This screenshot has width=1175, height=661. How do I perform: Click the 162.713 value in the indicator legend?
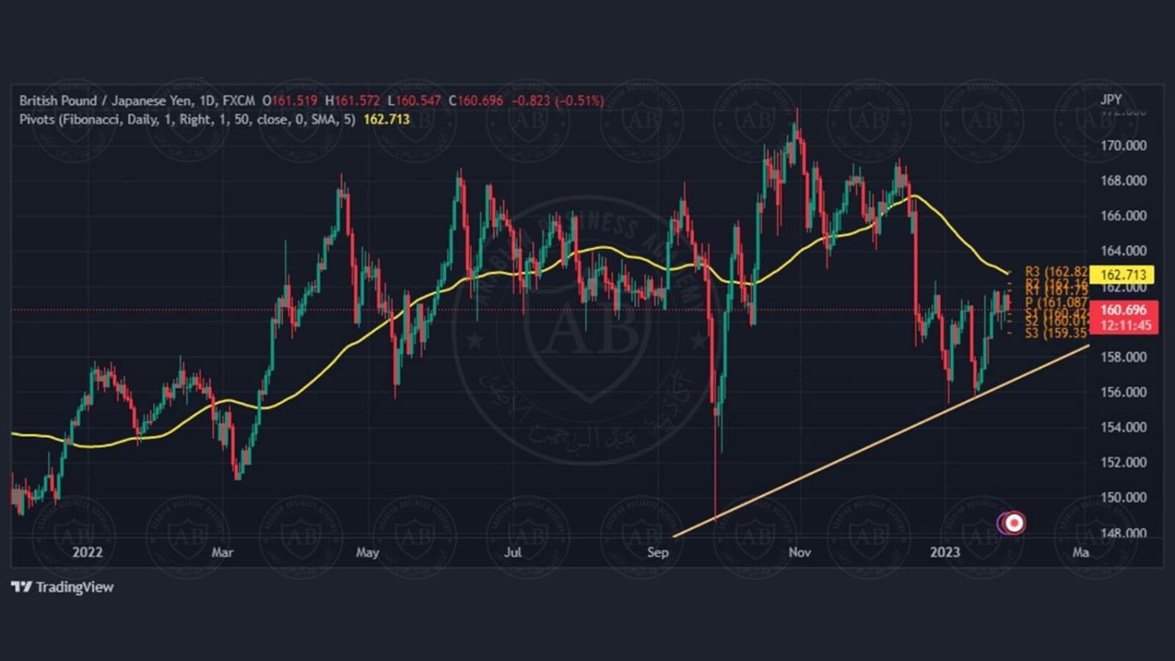(x=387, y=119)
